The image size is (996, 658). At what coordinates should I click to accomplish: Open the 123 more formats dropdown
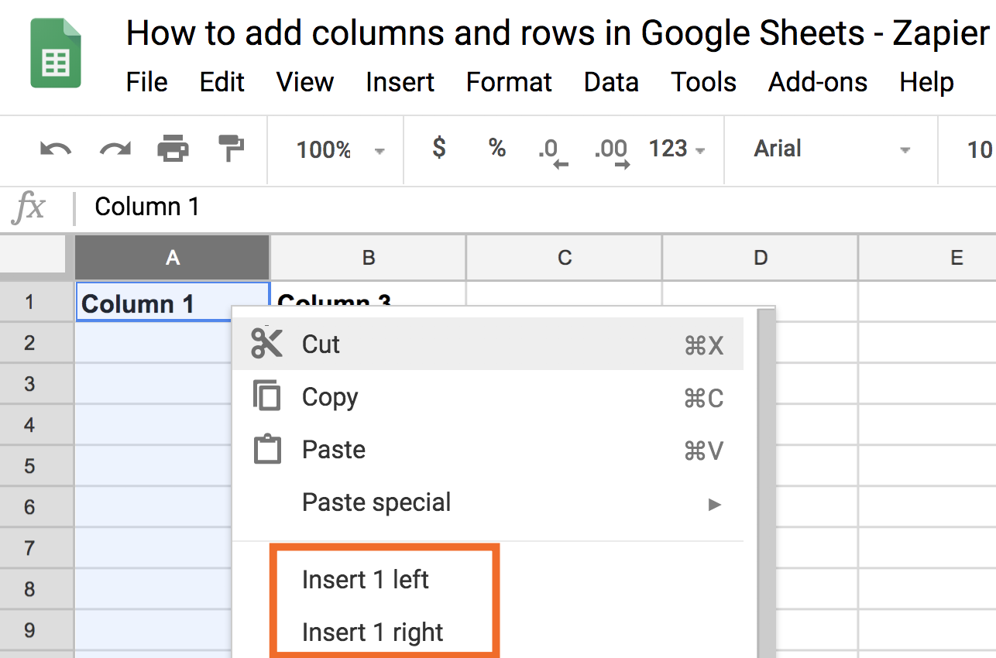tap(677, 149)
